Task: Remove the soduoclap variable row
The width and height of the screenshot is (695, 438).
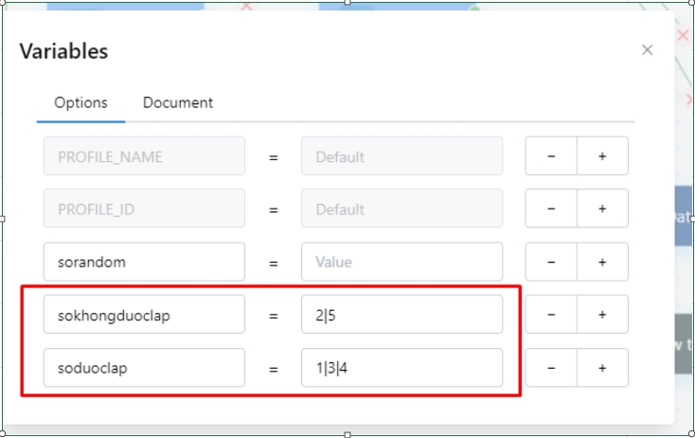Action: click(551, 368)
